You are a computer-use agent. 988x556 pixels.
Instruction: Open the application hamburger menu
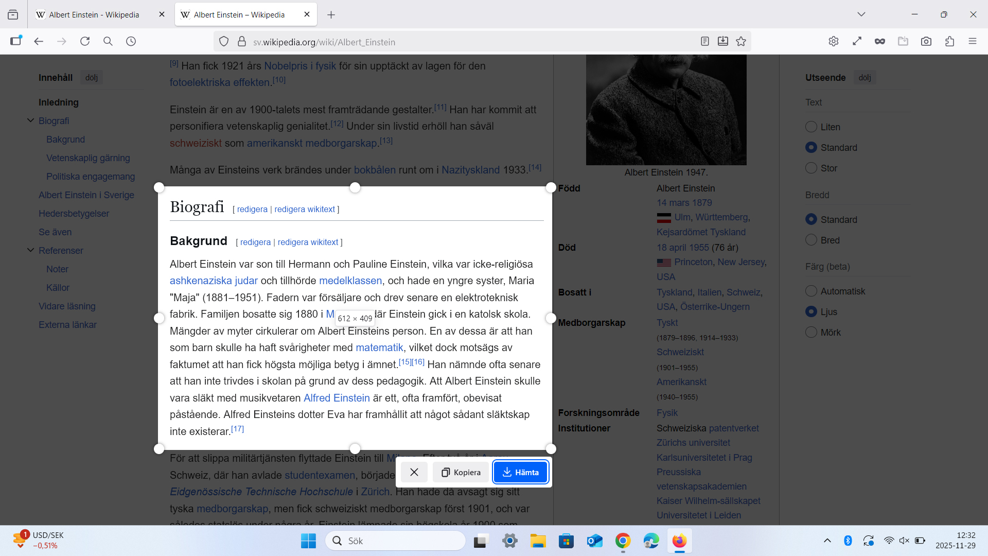coord(972,42)
